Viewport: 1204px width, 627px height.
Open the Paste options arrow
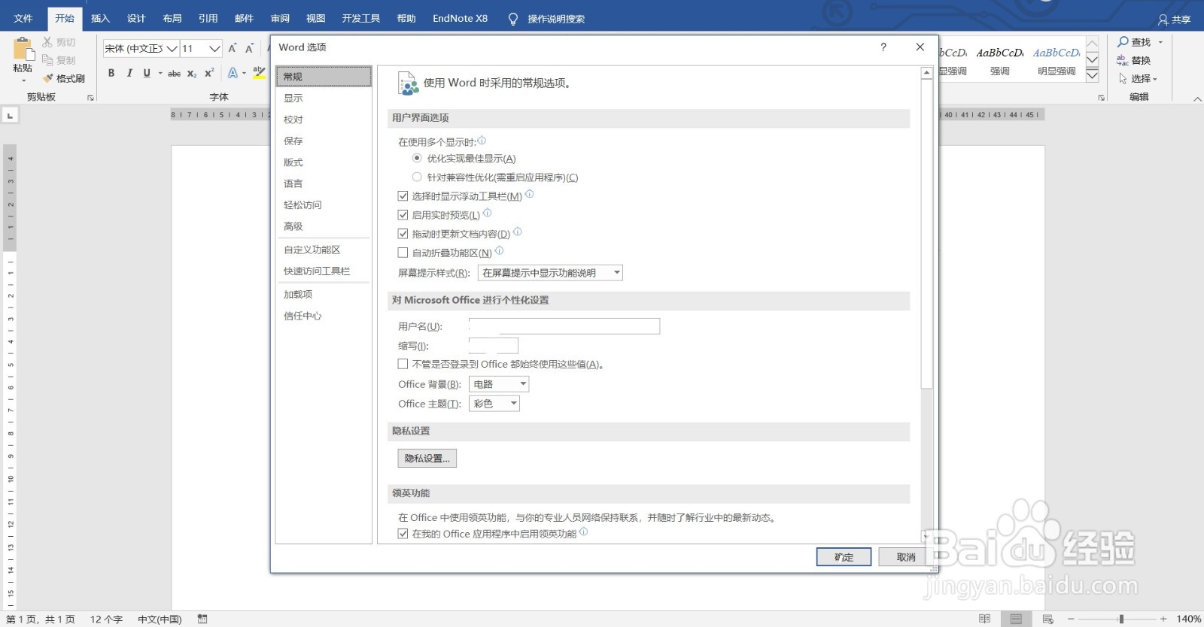tap(23, 80)
